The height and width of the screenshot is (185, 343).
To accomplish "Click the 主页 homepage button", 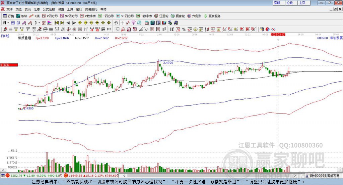I will point(304,3).
